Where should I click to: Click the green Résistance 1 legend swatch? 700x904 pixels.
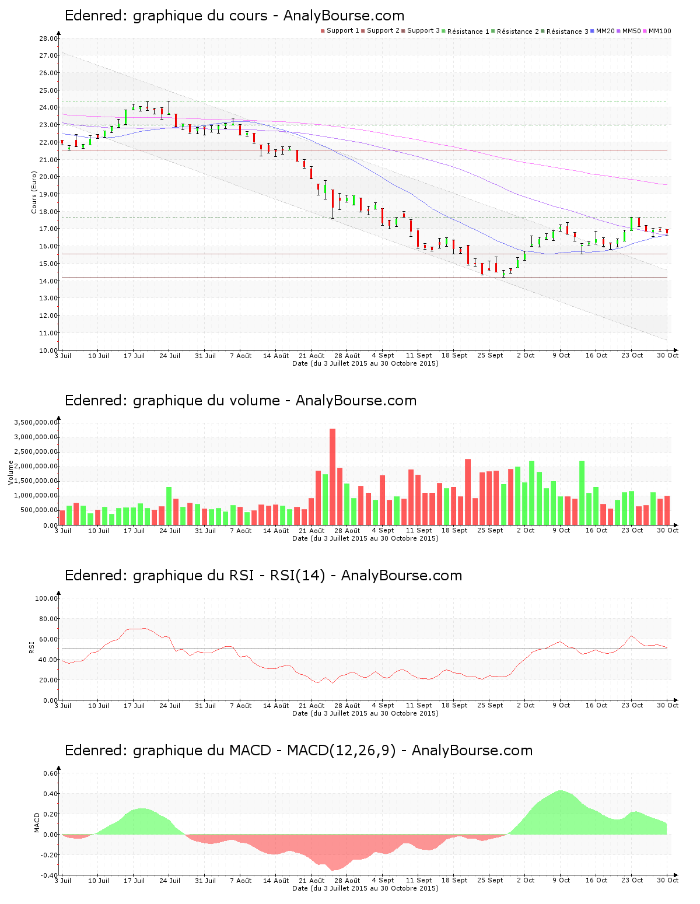pos(444,31)
